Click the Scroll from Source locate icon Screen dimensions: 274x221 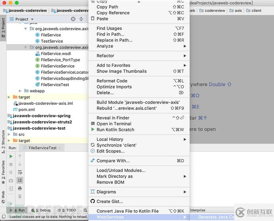73,19
